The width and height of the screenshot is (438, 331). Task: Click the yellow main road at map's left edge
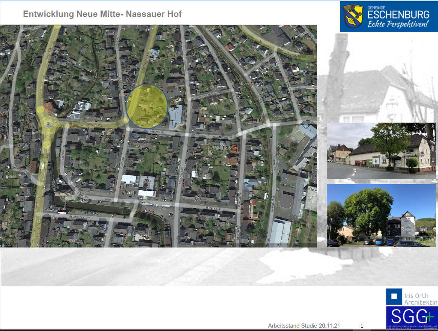tap(37, 211)
